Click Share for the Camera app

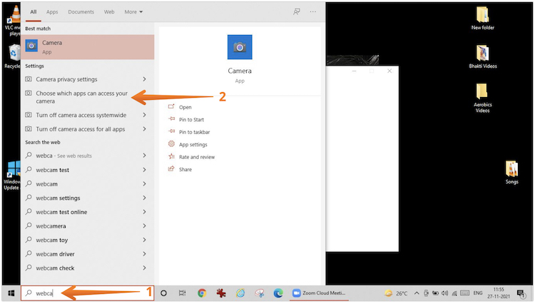(x=185, y=170)
